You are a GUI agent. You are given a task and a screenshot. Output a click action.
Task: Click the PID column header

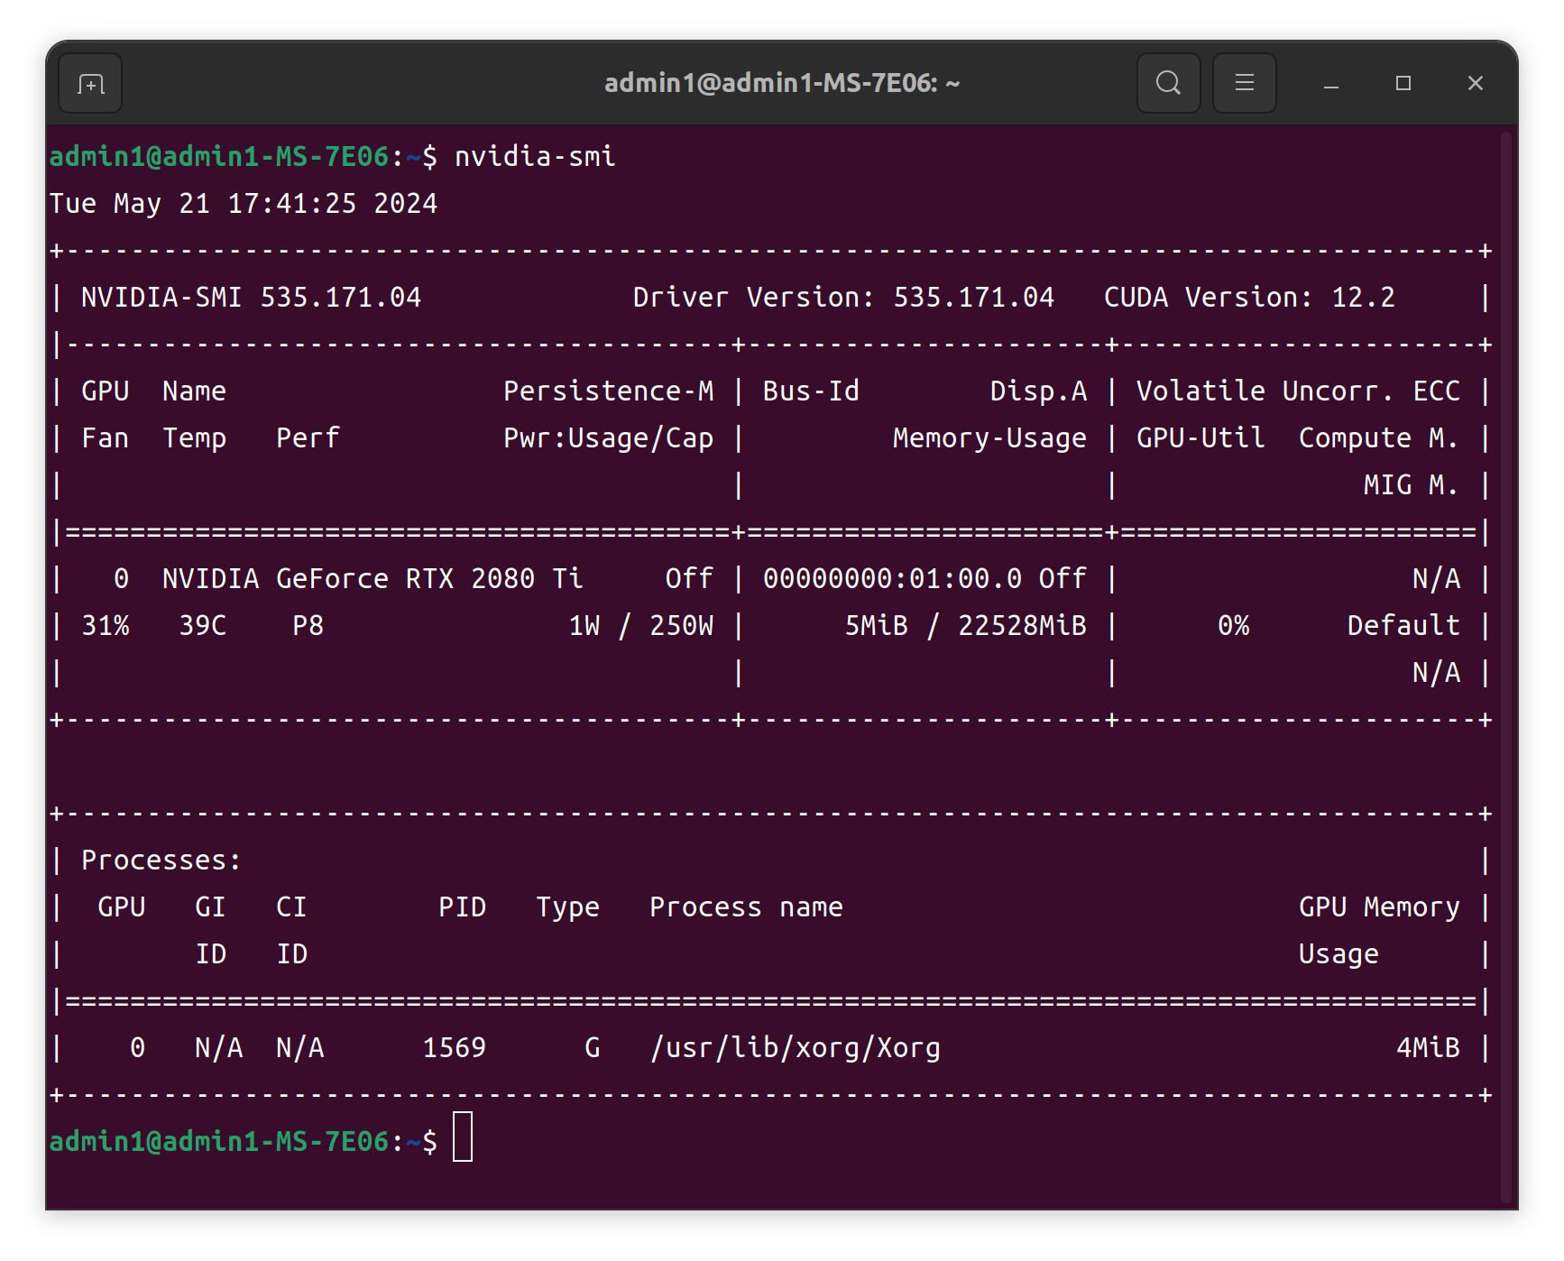click(462, 907)
